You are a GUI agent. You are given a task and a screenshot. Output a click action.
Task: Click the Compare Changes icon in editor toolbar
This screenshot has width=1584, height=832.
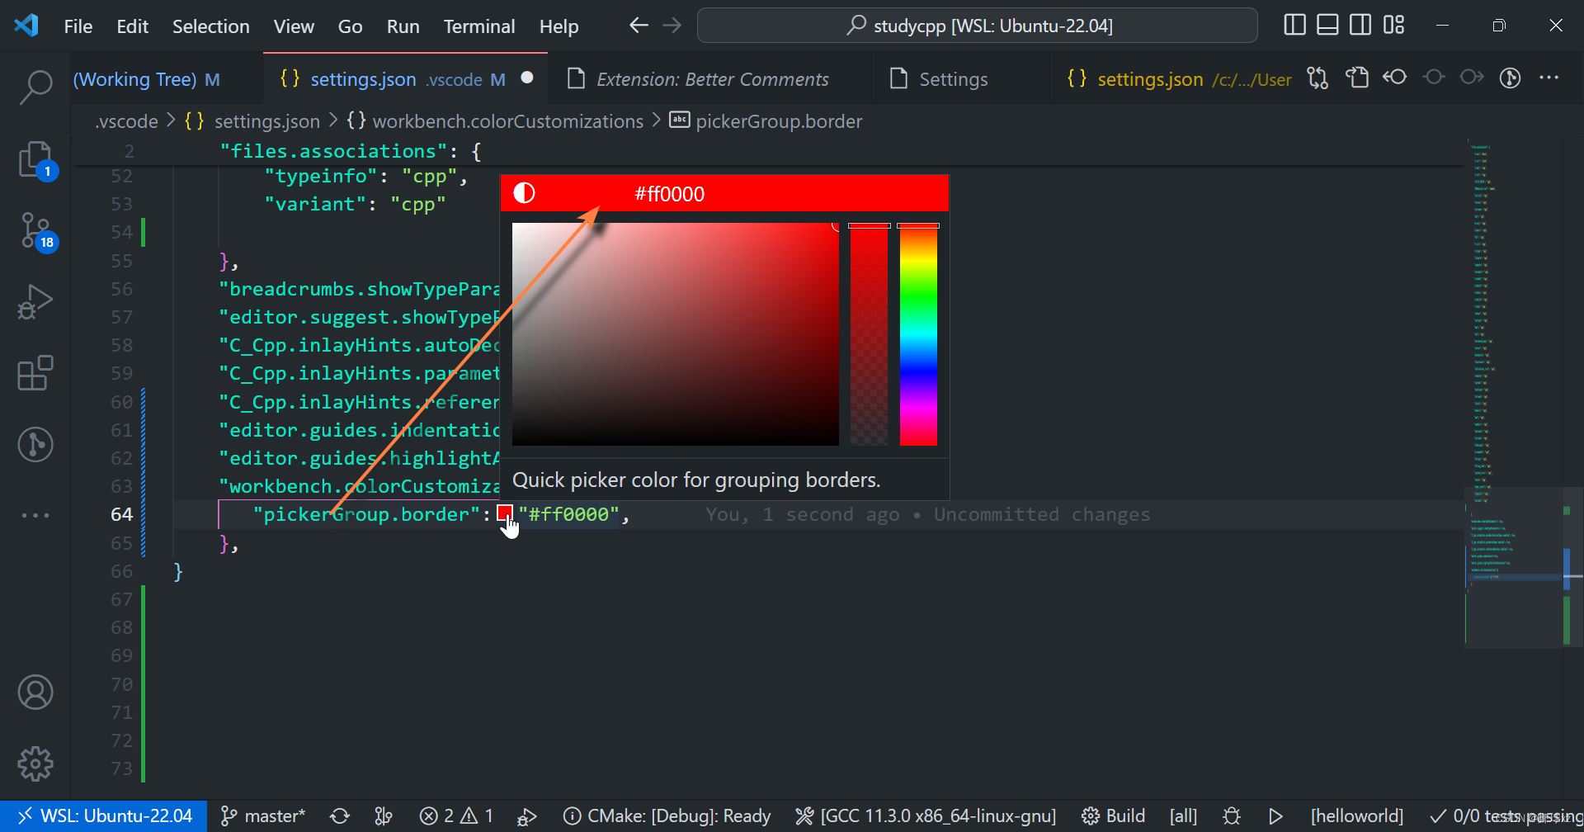(1318, 78)
